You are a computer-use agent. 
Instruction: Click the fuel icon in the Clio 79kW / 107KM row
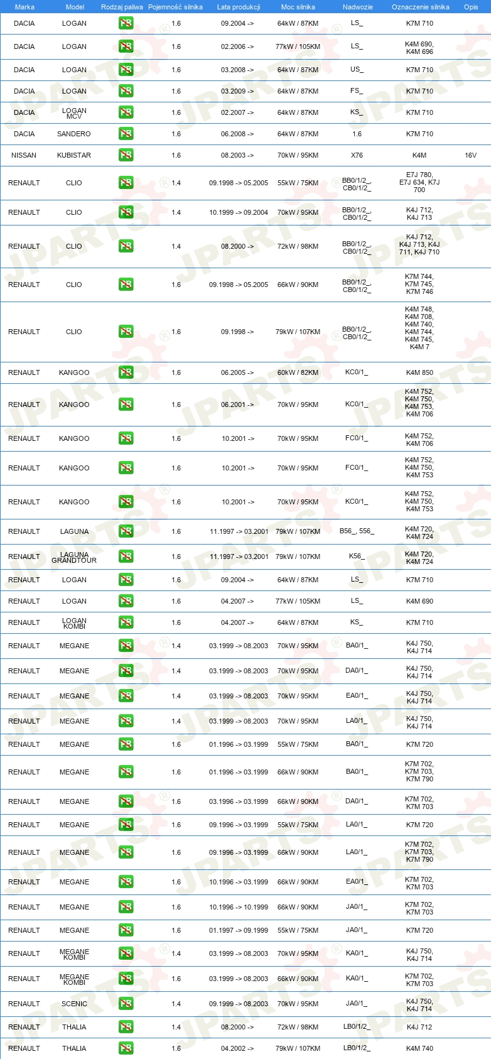coord(126,332)
